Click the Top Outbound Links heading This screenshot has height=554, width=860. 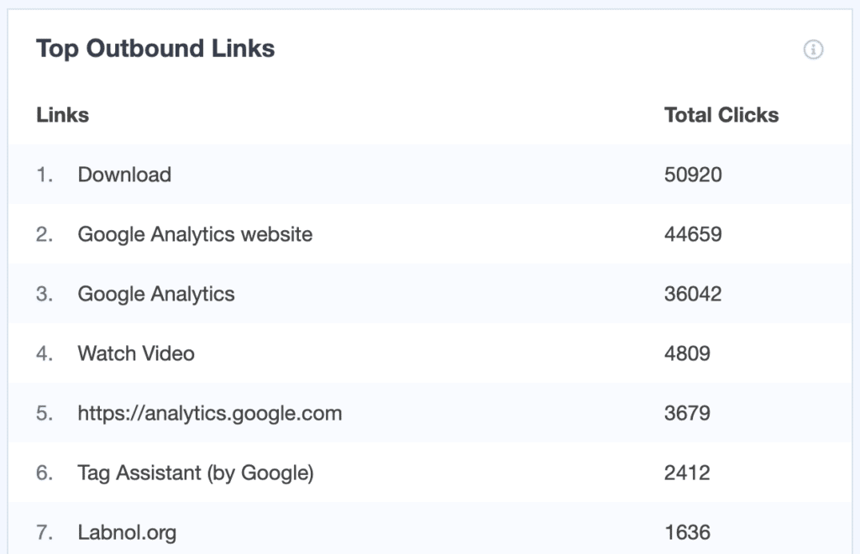pyautogui.click(x=155, y=48)
